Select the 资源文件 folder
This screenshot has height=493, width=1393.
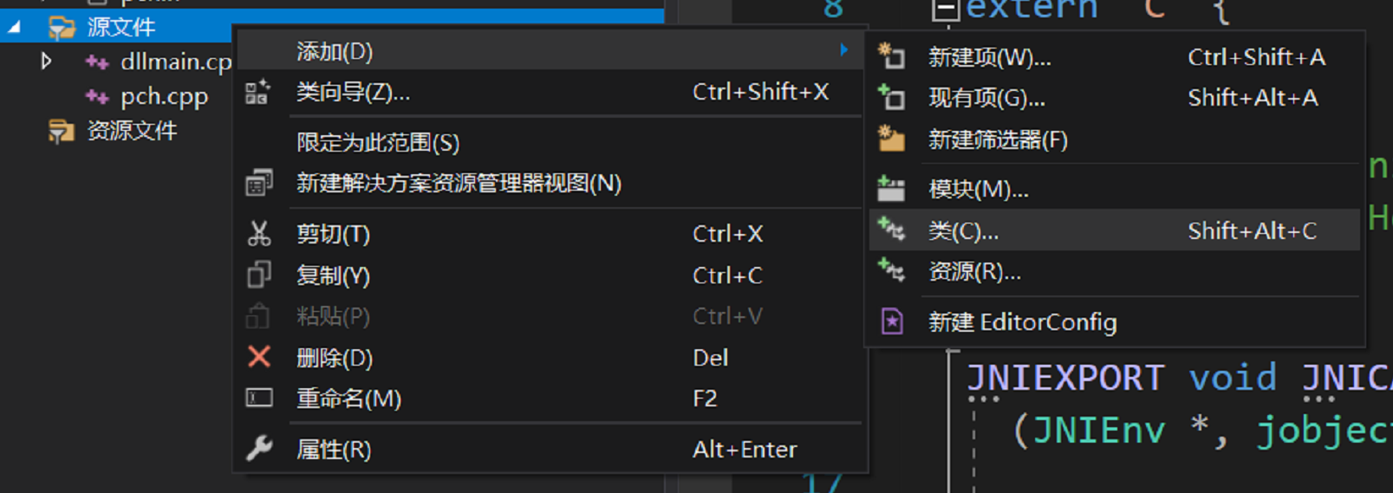click(x=132, y=131)
